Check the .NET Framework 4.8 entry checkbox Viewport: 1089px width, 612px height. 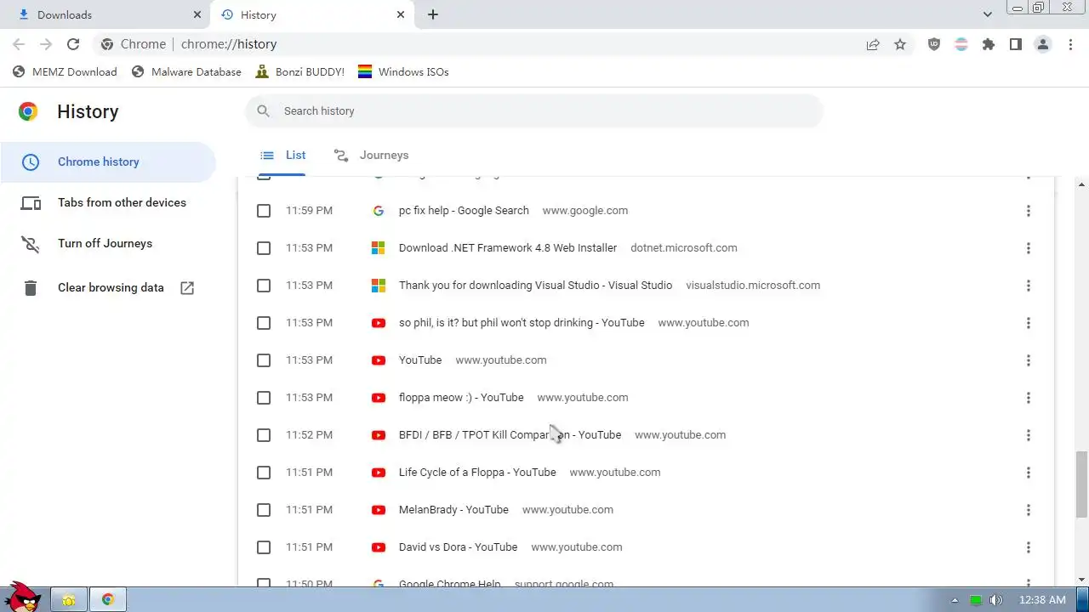(x=264, y=248)
